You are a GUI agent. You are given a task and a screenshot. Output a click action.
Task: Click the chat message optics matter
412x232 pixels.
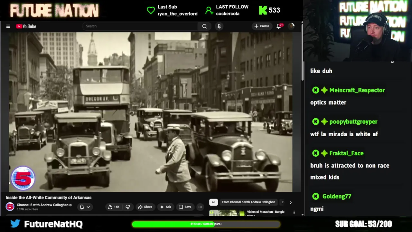[x=328, y=102]
